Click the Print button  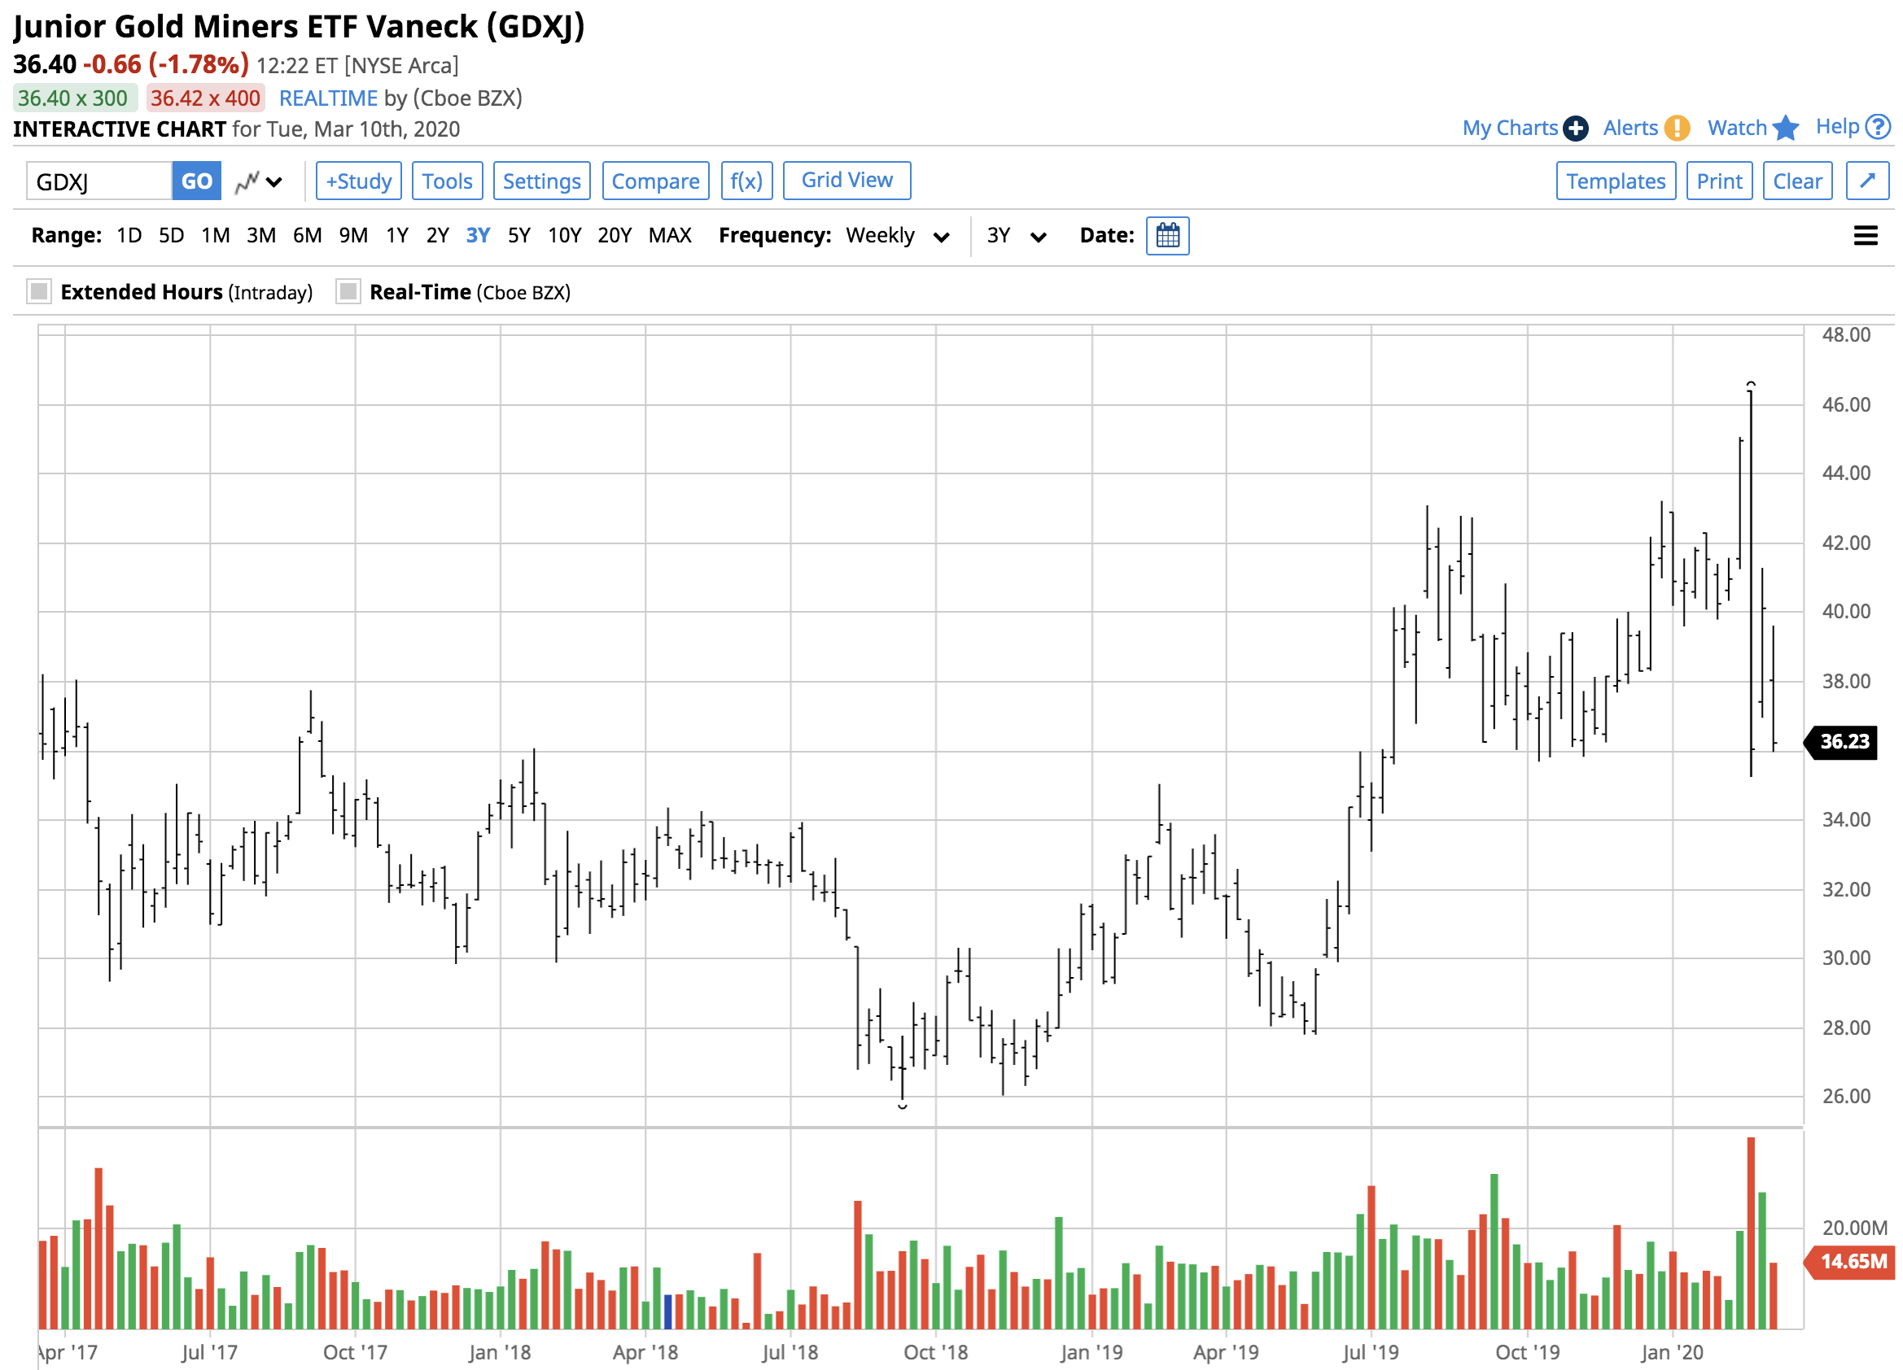(1719, 181)
